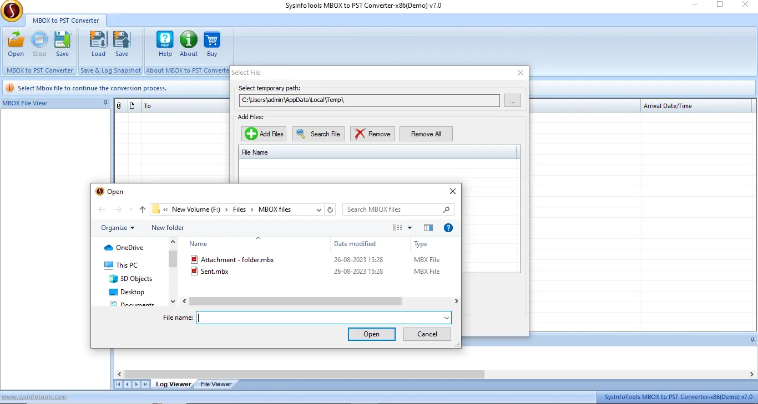Viewport: 758px width, 404px height.
Task: Click the pin icon of the bottom log panel
Action: (752, 340)
